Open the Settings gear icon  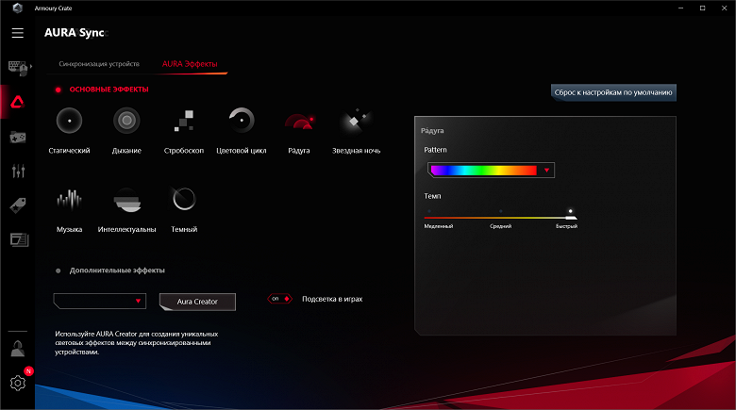[x=18, y=384]
